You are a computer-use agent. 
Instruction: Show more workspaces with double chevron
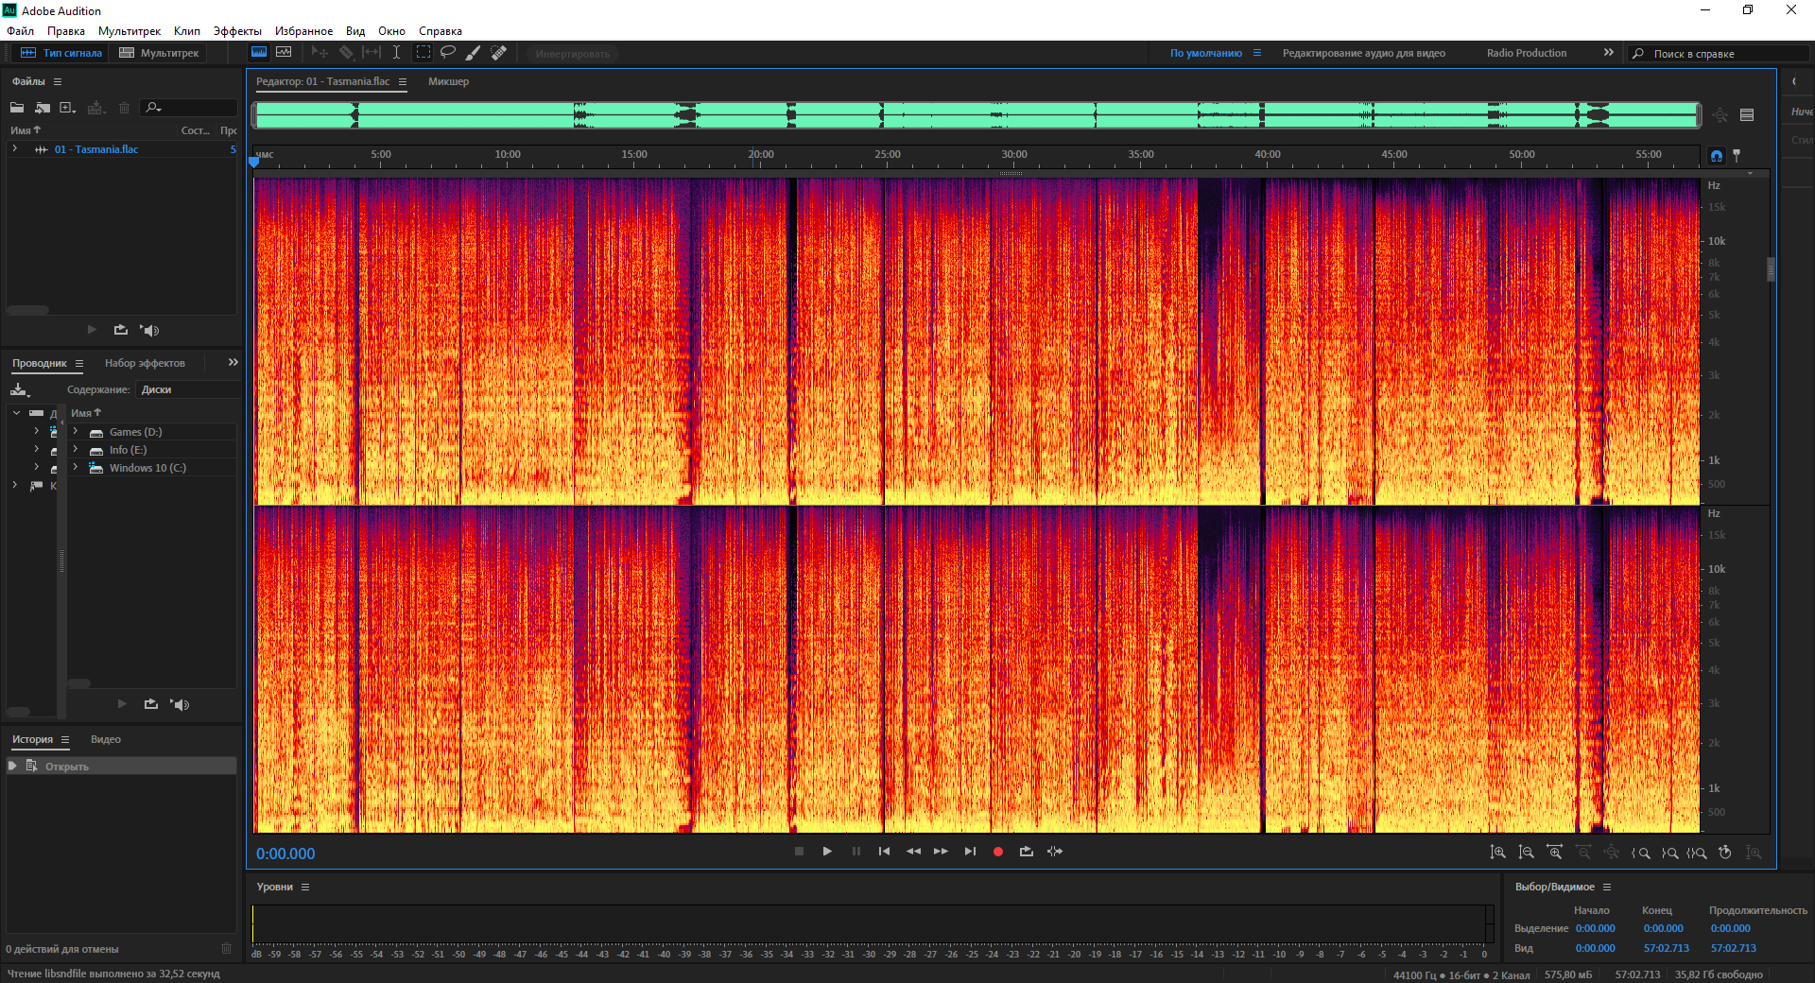click(x=1608, y=53)
